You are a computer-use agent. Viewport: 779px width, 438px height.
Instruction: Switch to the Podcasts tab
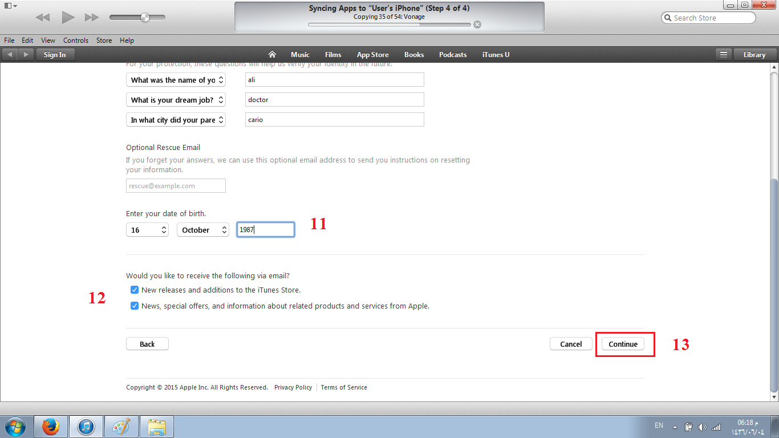(x=453, y=55)
